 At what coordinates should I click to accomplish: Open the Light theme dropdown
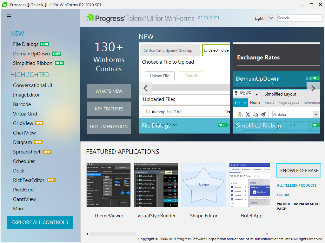pyautogui.click(x=263, y=18)
